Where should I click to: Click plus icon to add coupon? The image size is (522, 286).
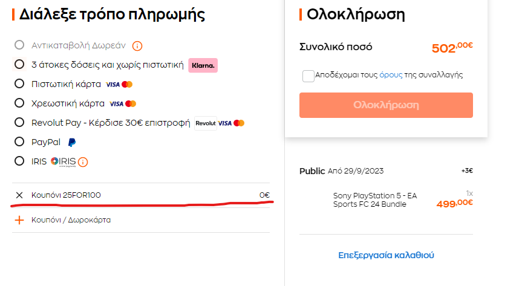click(19, 220)
